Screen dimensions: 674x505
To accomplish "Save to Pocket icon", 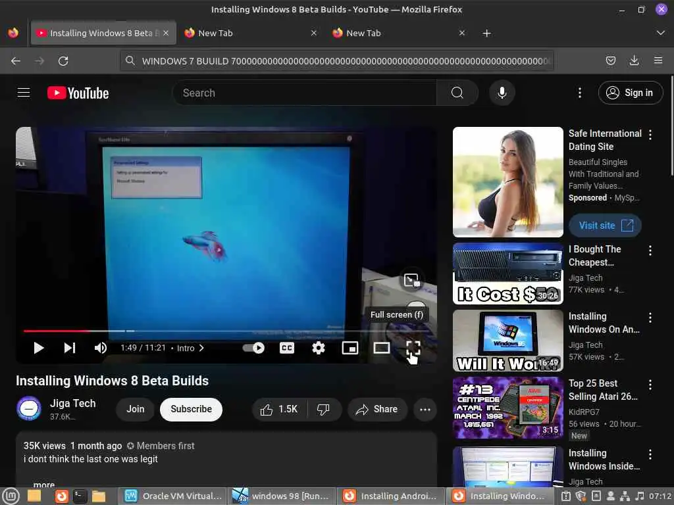I will point(610,61).
